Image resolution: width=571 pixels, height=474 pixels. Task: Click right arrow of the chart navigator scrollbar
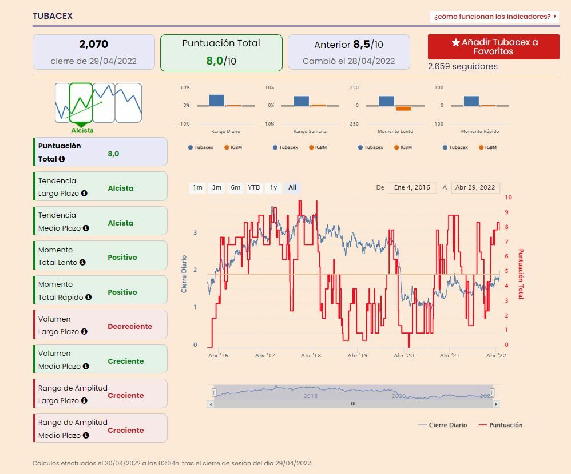(x=497, y=404)
